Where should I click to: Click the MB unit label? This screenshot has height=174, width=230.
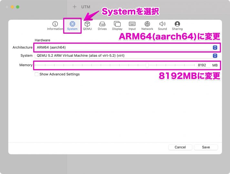(x=215, y=65)
